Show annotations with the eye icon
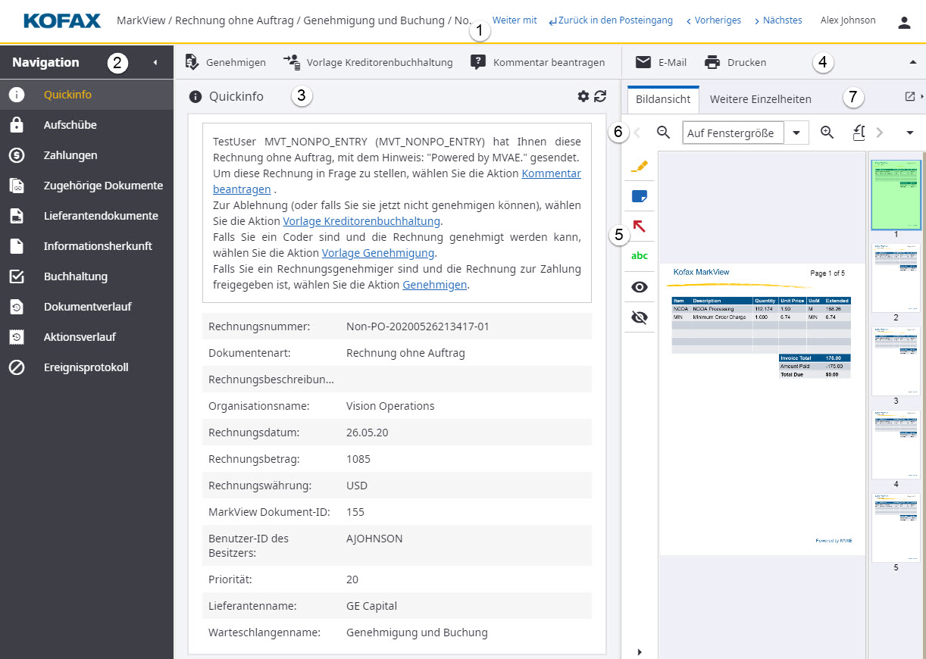 click(x=640, y=287)
